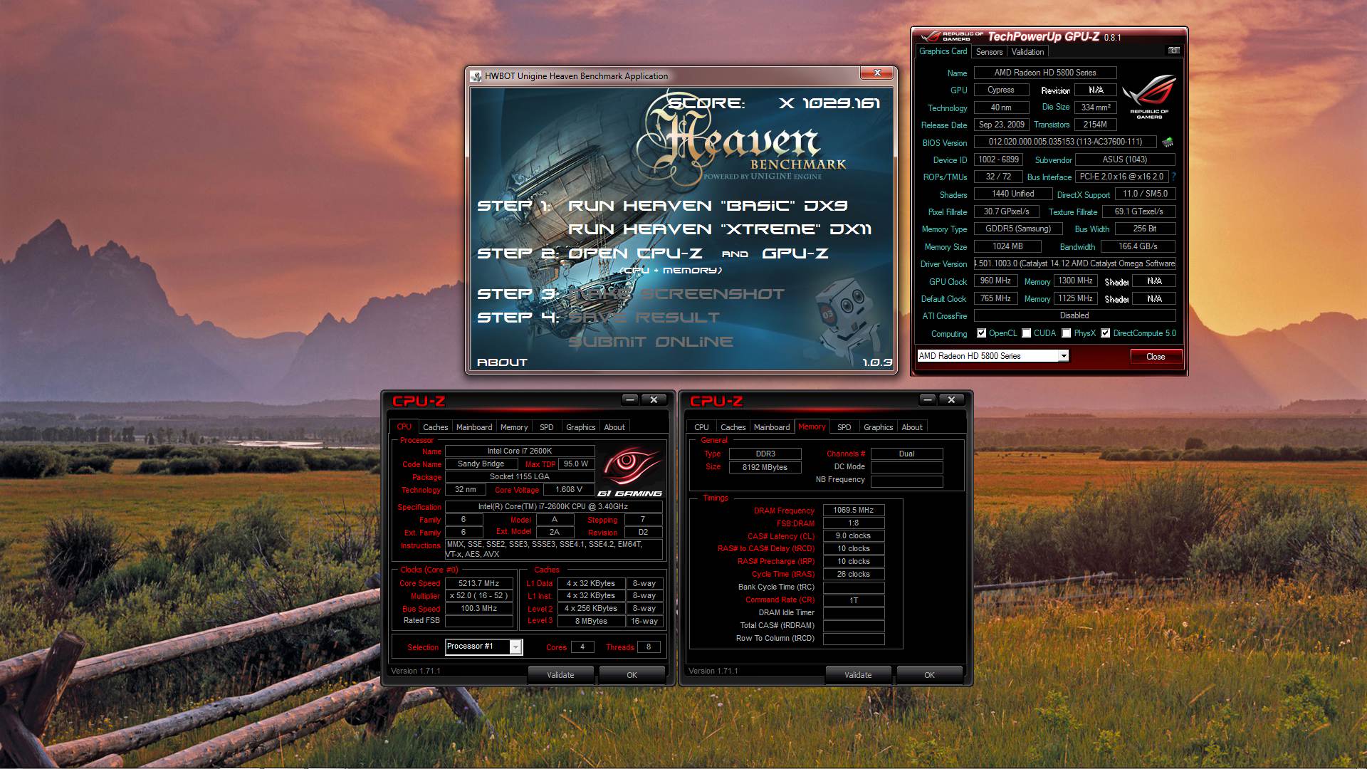Click OK in CPU-Z Memory window
The width and height of the screenshot is (1367, 769).
929,675
